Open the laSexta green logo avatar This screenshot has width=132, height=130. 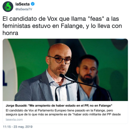[x=8, y=7]
